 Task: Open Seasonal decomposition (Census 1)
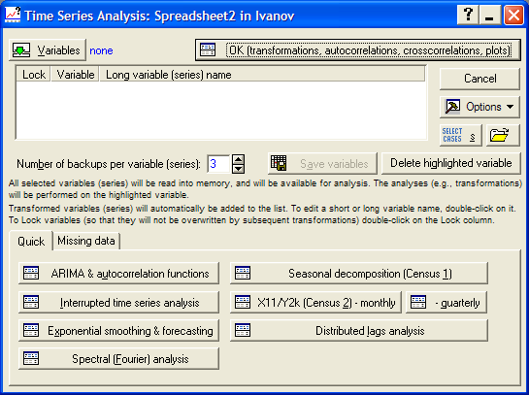click(359, 274)
